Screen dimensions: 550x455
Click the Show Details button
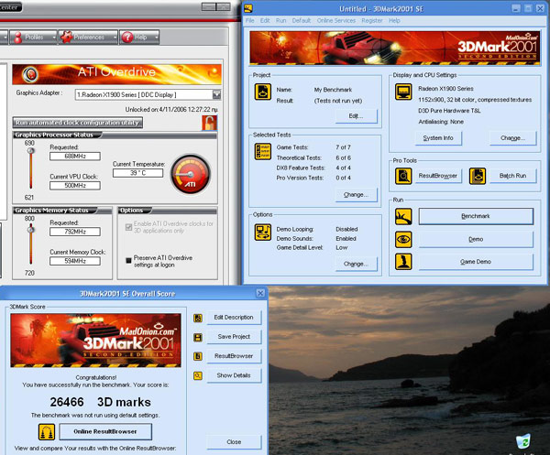[x=234, y=375]
